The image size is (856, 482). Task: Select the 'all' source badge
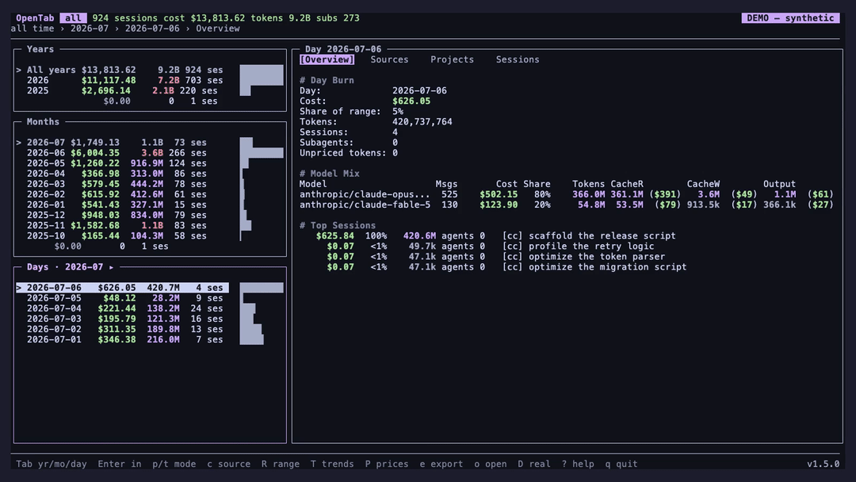click(x=73, y=18)
